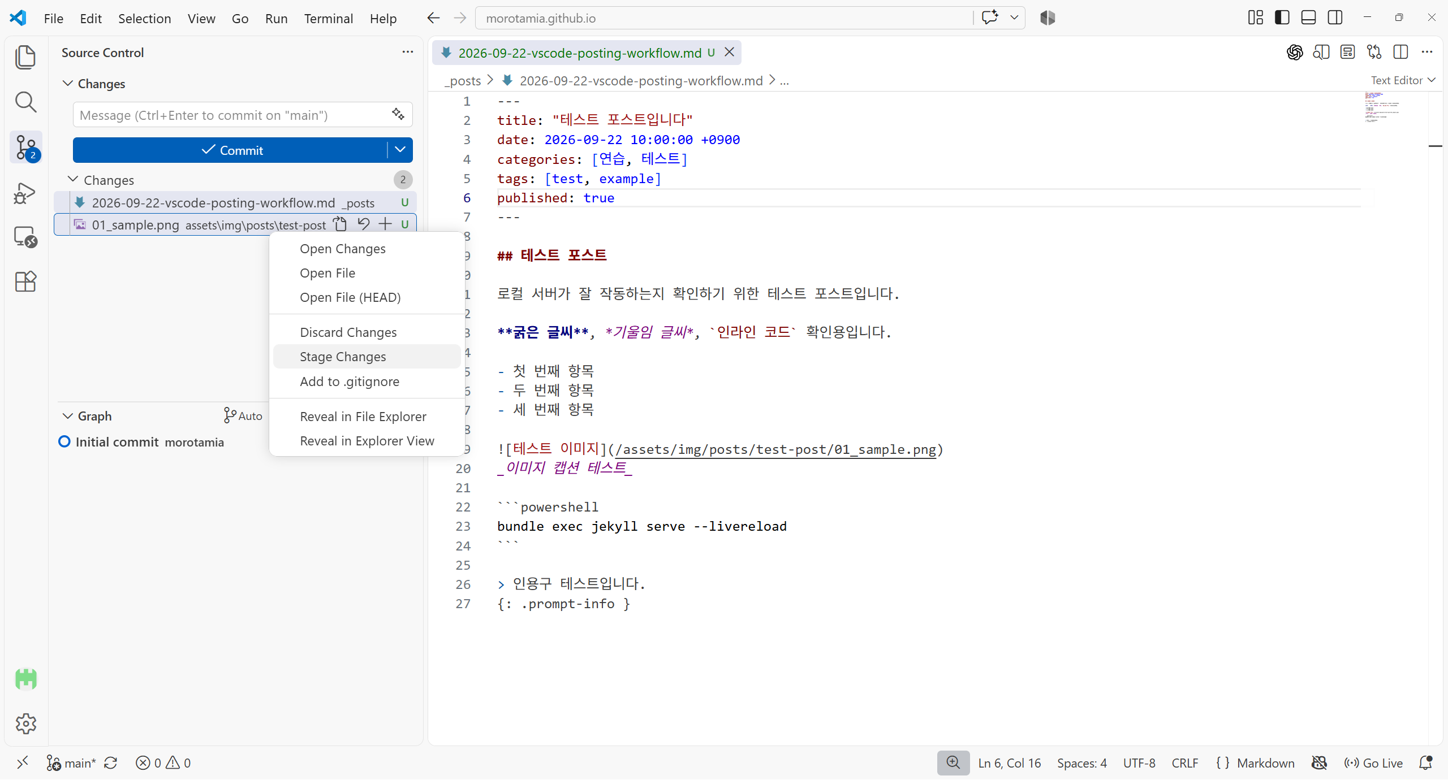The image size is (1448, 780).
Task: Open the Extensions view
Action: [25, 281]
